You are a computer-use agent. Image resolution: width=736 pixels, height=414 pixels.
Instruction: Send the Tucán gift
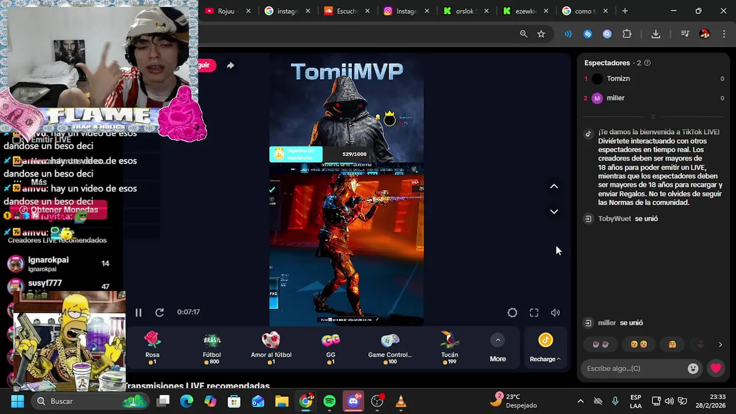(x=449, y=348)
